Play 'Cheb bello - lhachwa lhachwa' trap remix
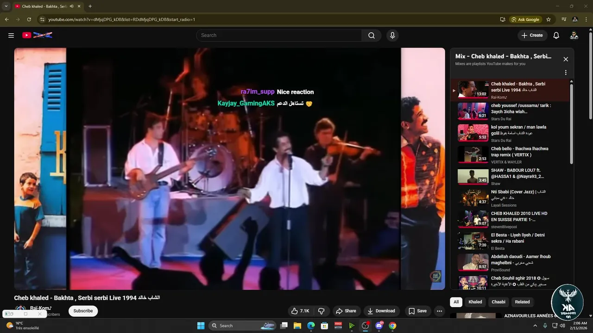Screen dimensions: 593x333 (x=510, y=154)
